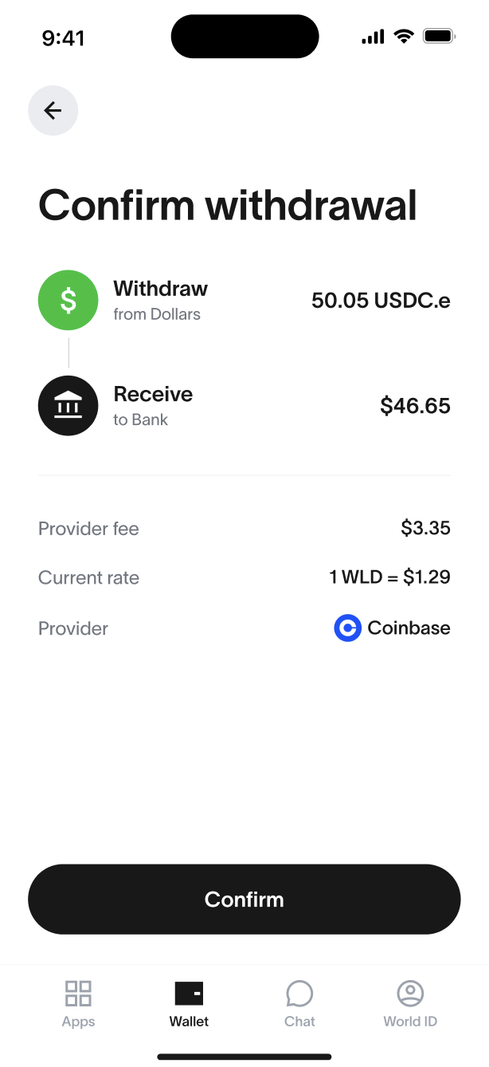This screenshot has height=1067, width=489.
Task: Click the cellular signal bars icon
Action: [x=373, y=37]
